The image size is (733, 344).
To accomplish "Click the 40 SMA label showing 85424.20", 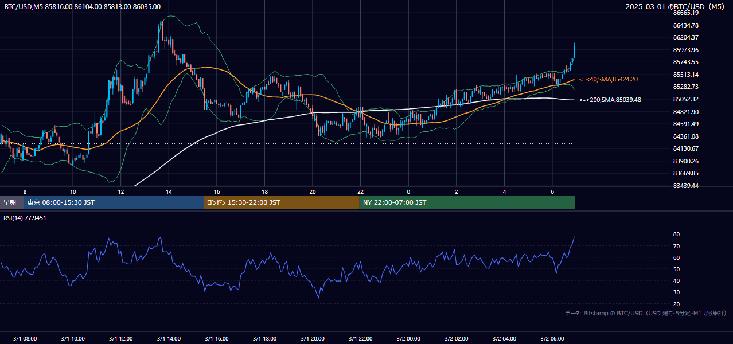I will pos(609,79).
